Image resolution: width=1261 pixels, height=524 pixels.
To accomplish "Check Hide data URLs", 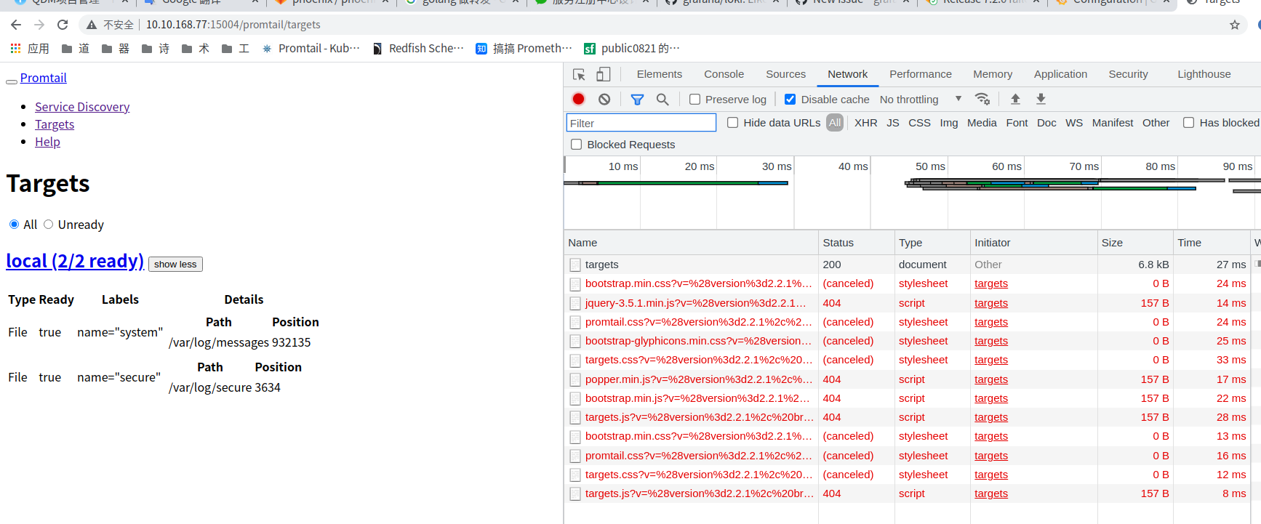I will [733, 123].
